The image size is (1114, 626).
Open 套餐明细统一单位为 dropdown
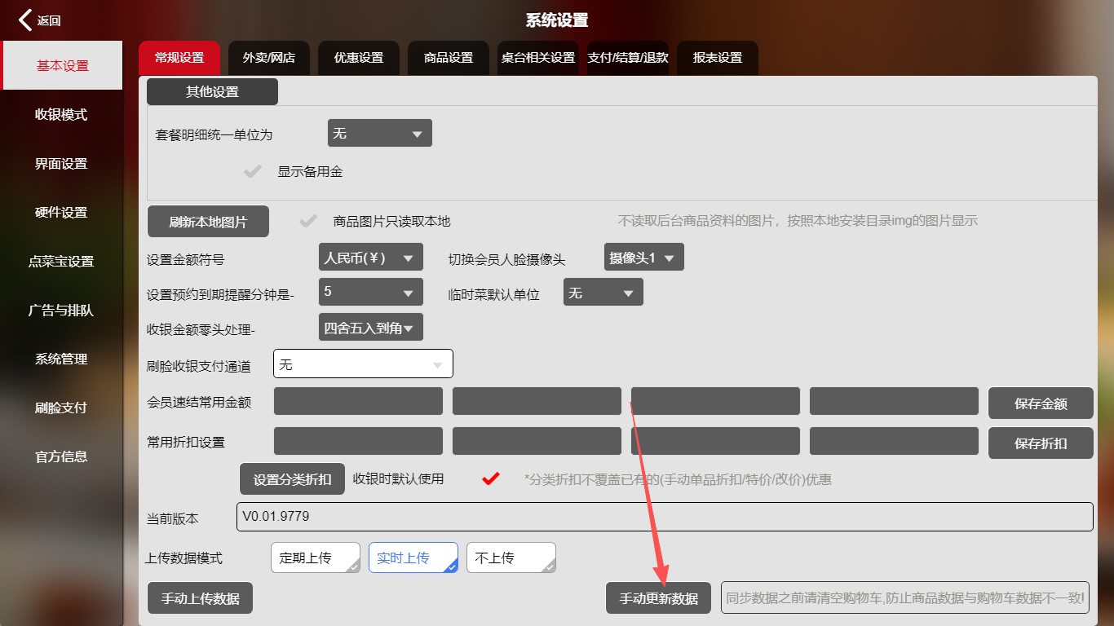(x=379, y=133)
